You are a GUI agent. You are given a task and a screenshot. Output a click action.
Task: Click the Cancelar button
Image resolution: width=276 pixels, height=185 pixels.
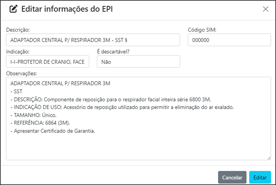[232, 177]
